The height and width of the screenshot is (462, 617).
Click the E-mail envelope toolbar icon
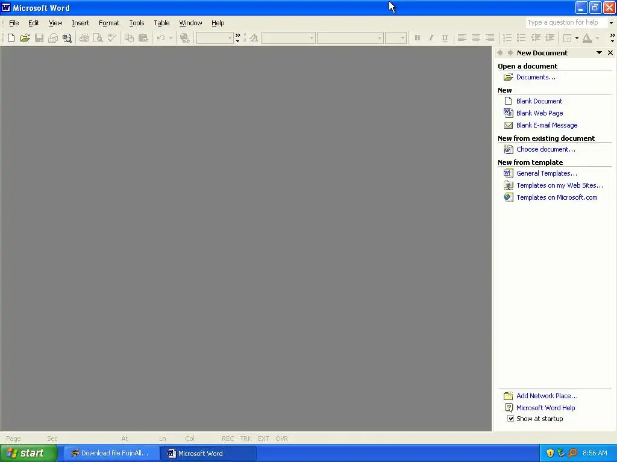pos(53,38)
